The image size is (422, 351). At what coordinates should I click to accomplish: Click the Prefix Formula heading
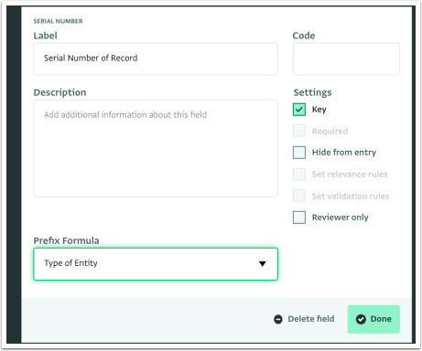tap(66, 240)
